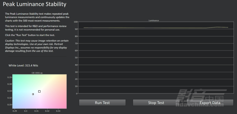Select the Peak Luminance Stability heading
The width and height of the screenshot is (237, 114).
point(34,4)
